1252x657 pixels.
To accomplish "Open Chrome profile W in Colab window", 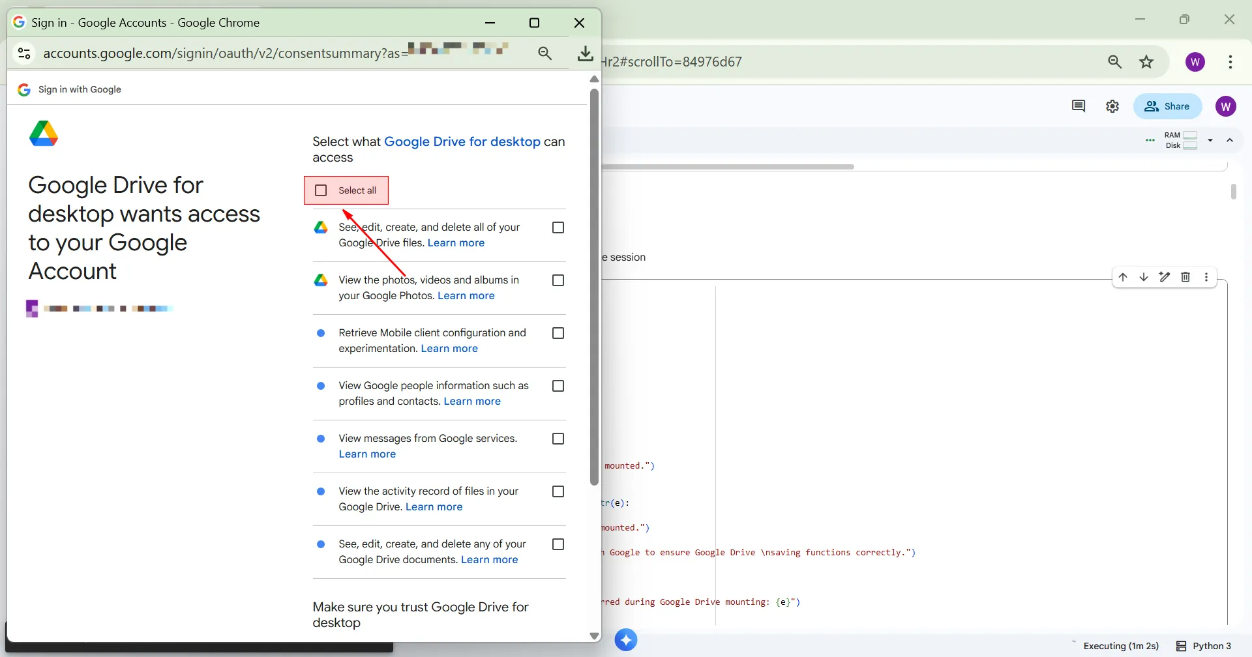I will click(x=1195, y=62).
